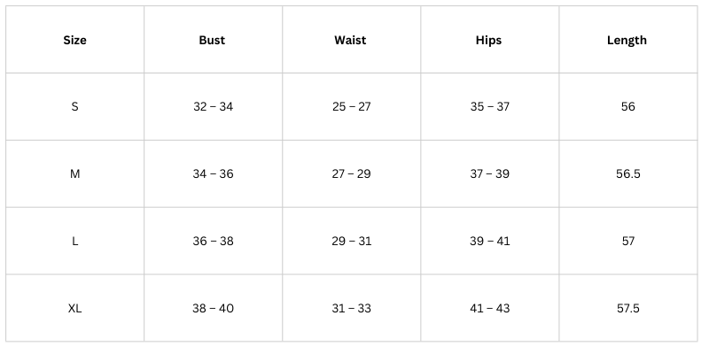Image resolution: width=709 pixels, height=354 pixels.
Task: Click waist value 27 – 29
Action: [351, 173]
